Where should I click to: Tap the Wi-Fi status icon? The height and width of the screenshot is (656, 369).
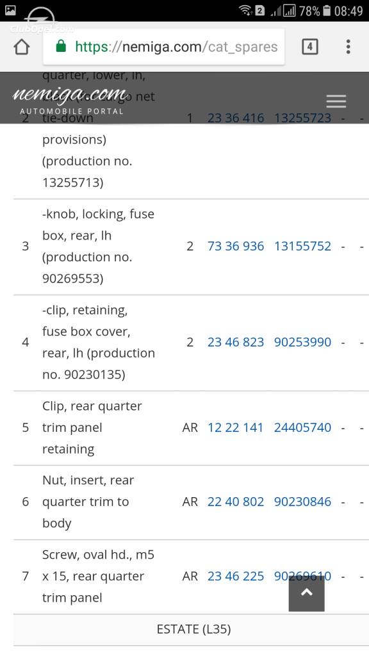(245, 10)
